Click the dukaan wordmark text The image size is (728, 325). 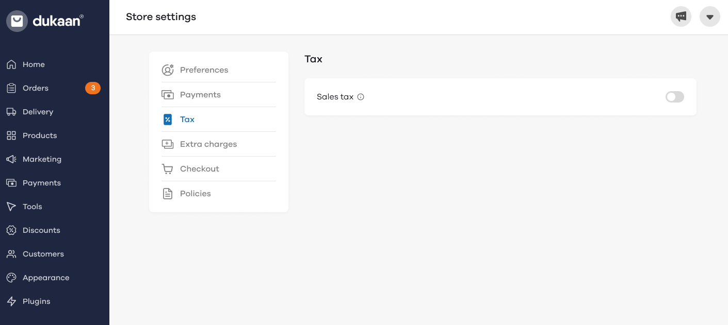(x=58, y=21)
